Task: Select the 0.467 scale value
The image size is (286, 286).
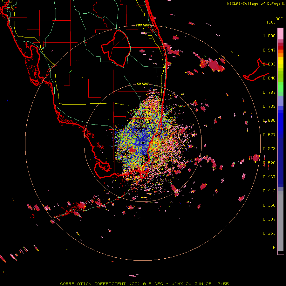Action: tap(269, 177)
